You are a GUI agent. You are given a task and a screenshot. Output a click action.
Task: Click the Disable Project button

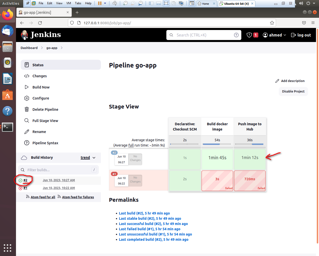pyautogui.click(x=293, y=91)
